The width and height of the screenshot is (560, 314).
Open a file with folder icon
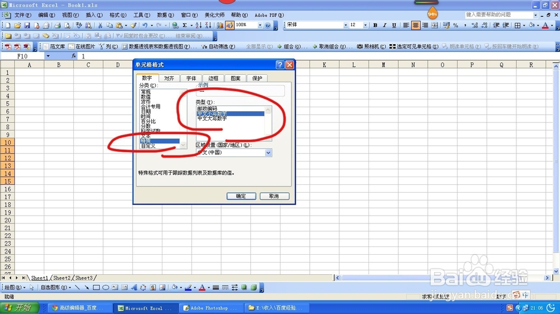[x=17, y=25]
